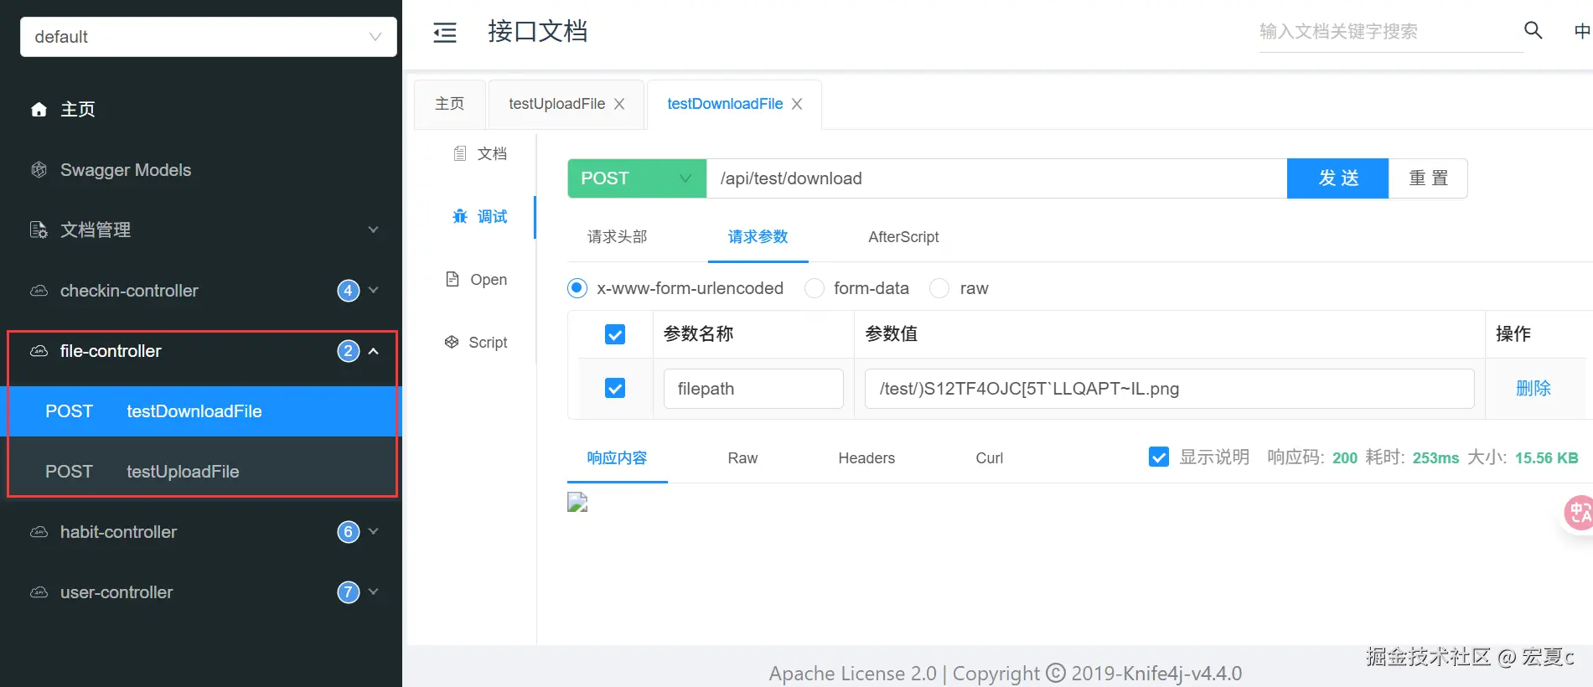Select x-www-form-urlencoded radio option
The image size is (1593, 687).
pyautogui.click(x=577, y=288)
